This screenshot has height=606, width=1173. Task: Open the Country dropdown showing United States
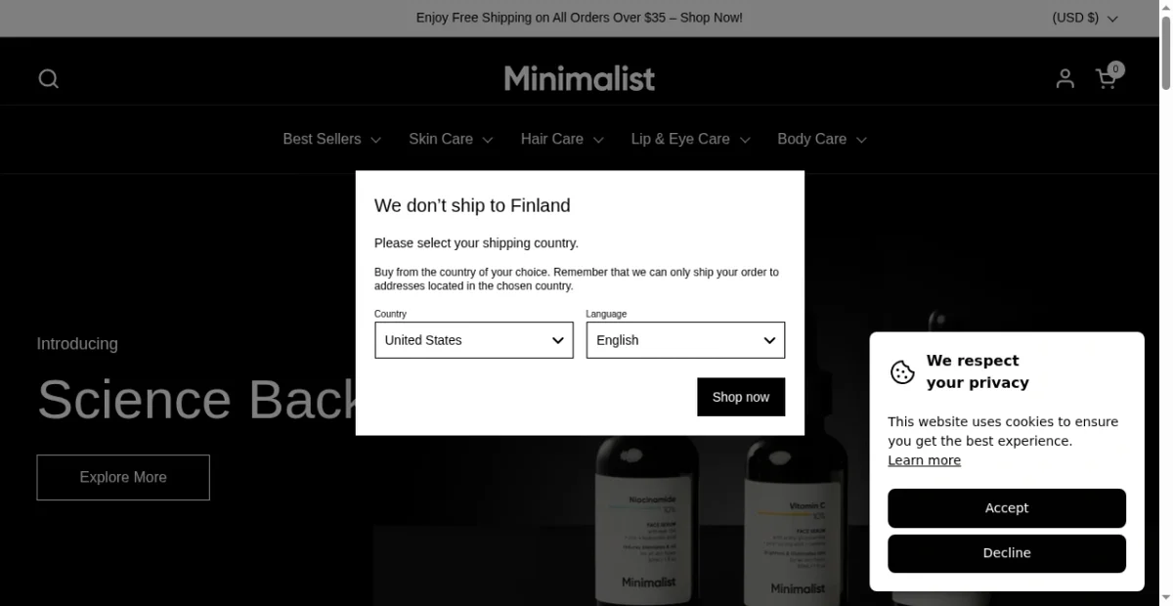click(x=474, y=340)
